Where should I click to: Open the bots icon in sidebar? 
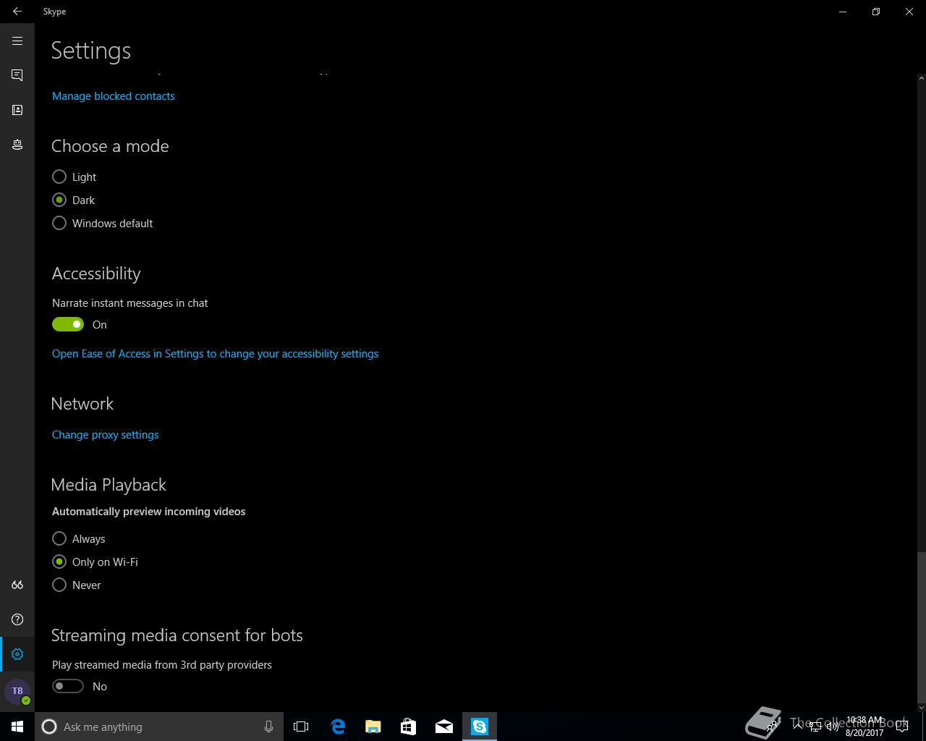(x=17, y=145)
